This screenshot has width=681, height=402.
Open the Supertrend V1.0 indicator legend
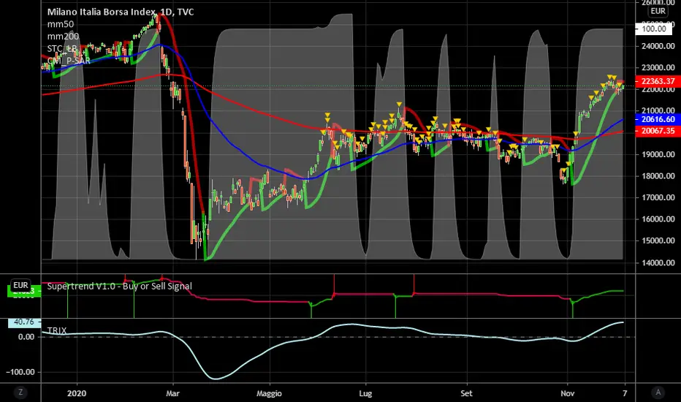pyautogui.click(x=119, y=286)
